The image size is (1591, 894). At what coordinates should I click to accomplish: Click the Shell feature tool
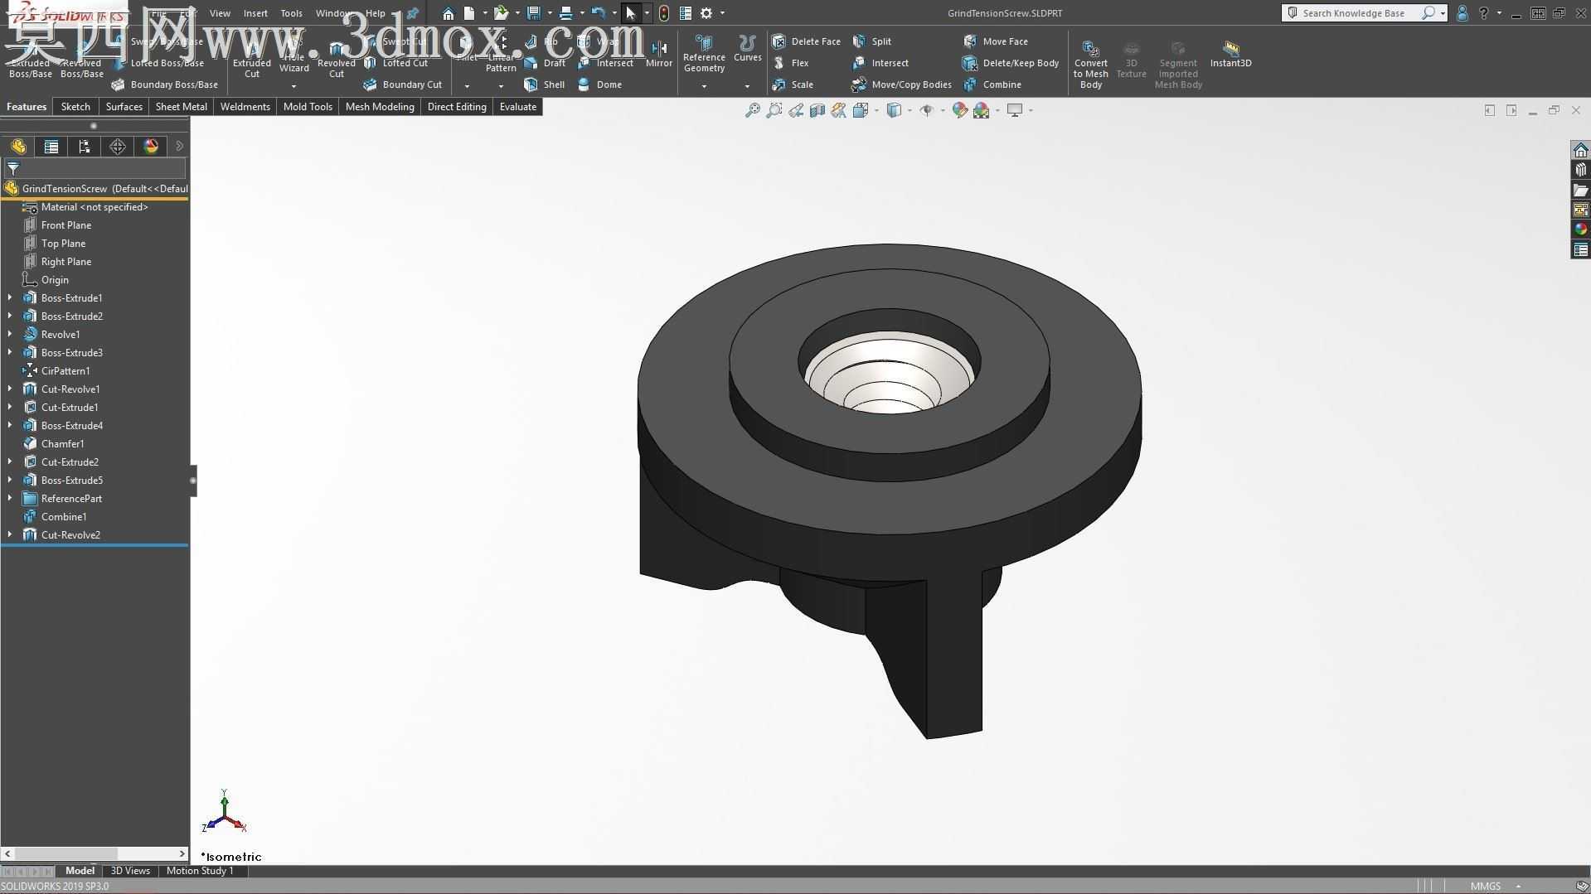tap(545, 85)
